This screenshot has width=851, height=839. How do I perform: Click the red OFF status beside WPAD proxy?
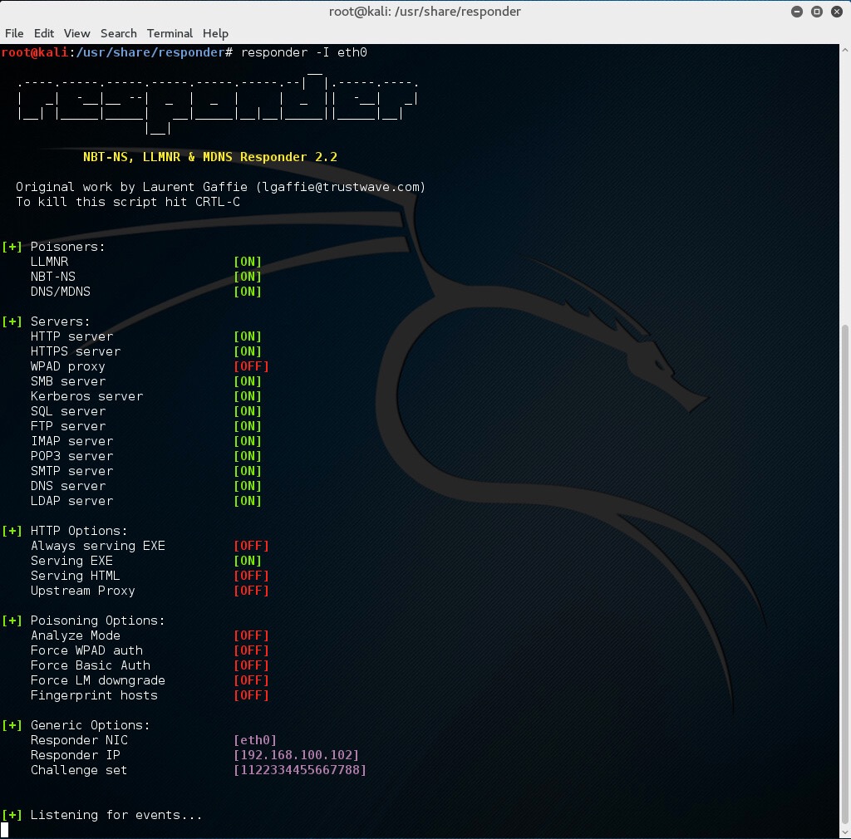(251, 366)
